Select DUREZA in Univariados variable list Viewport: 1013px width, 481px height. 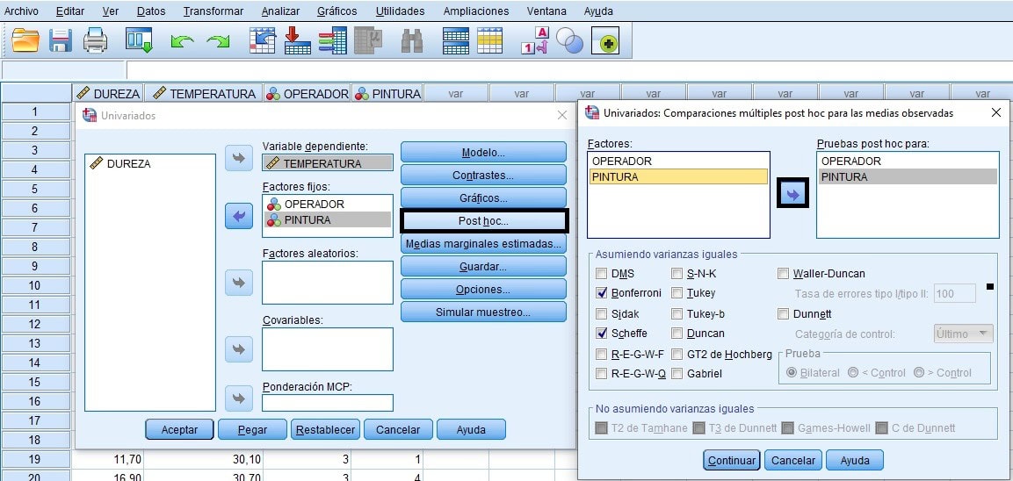(x=150, y=164)
